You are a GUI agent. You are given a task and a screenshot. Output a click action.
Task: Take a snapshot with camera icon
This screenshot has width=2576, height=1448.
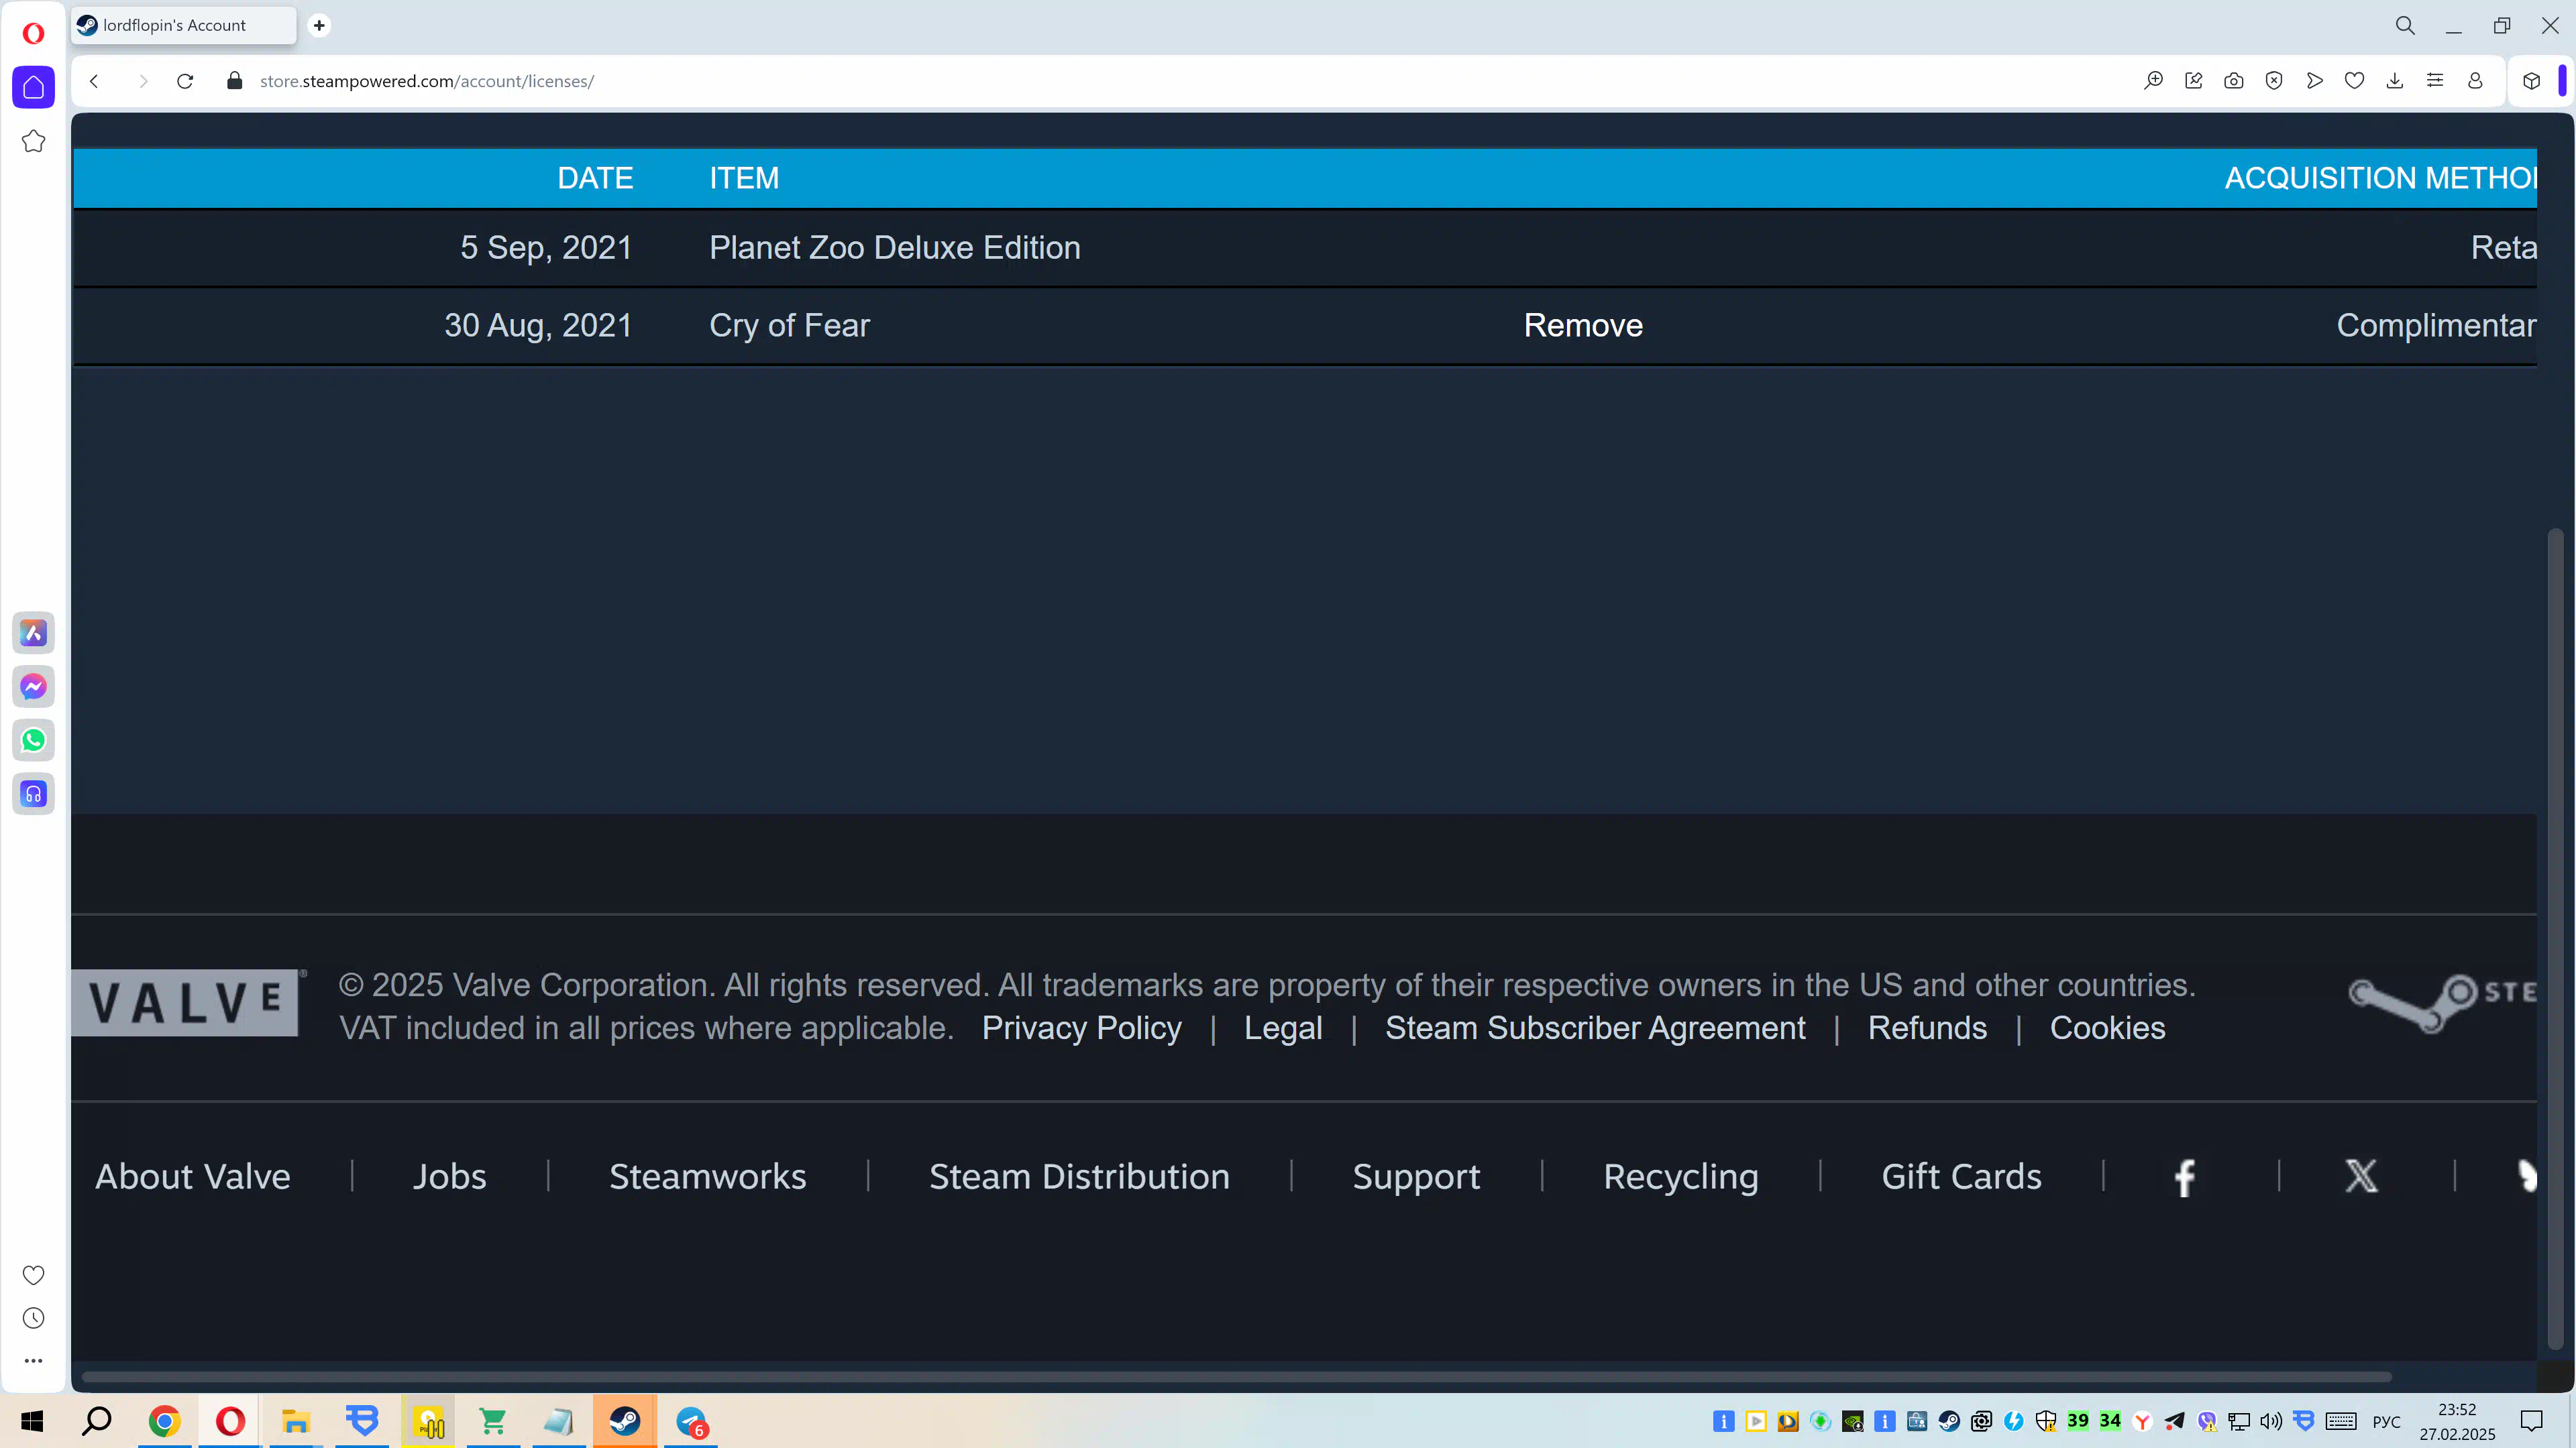tap(2233, 81)
